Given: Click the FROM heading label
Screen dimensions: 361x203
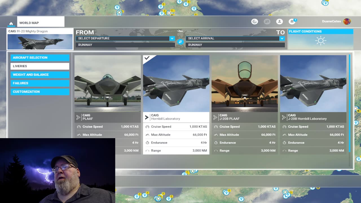Looking at the screenshot, I should 85,32.
